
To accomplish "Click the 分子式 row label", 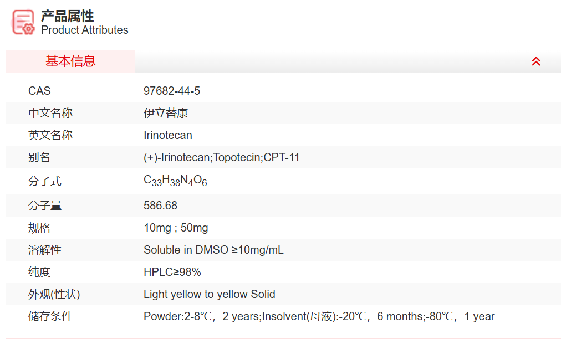I will (x=45, y=181).
